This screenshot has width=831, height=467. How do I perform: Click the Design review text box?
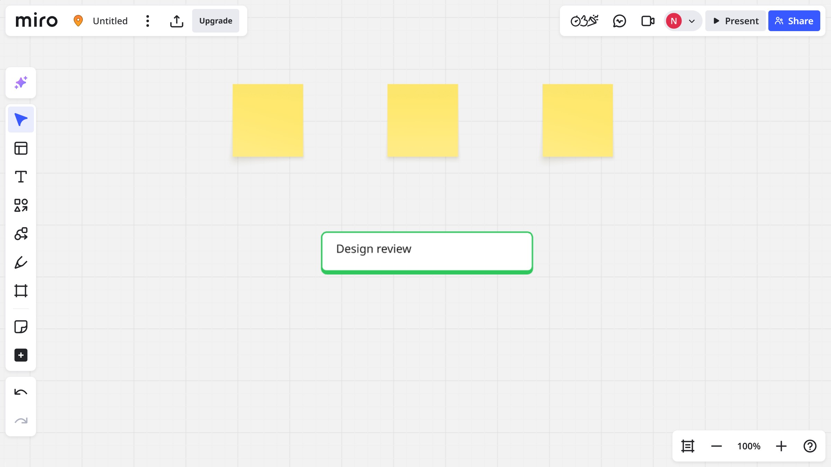point(427,253)
